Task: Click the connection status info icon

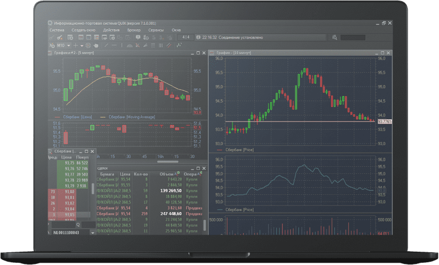Action: 198,38
